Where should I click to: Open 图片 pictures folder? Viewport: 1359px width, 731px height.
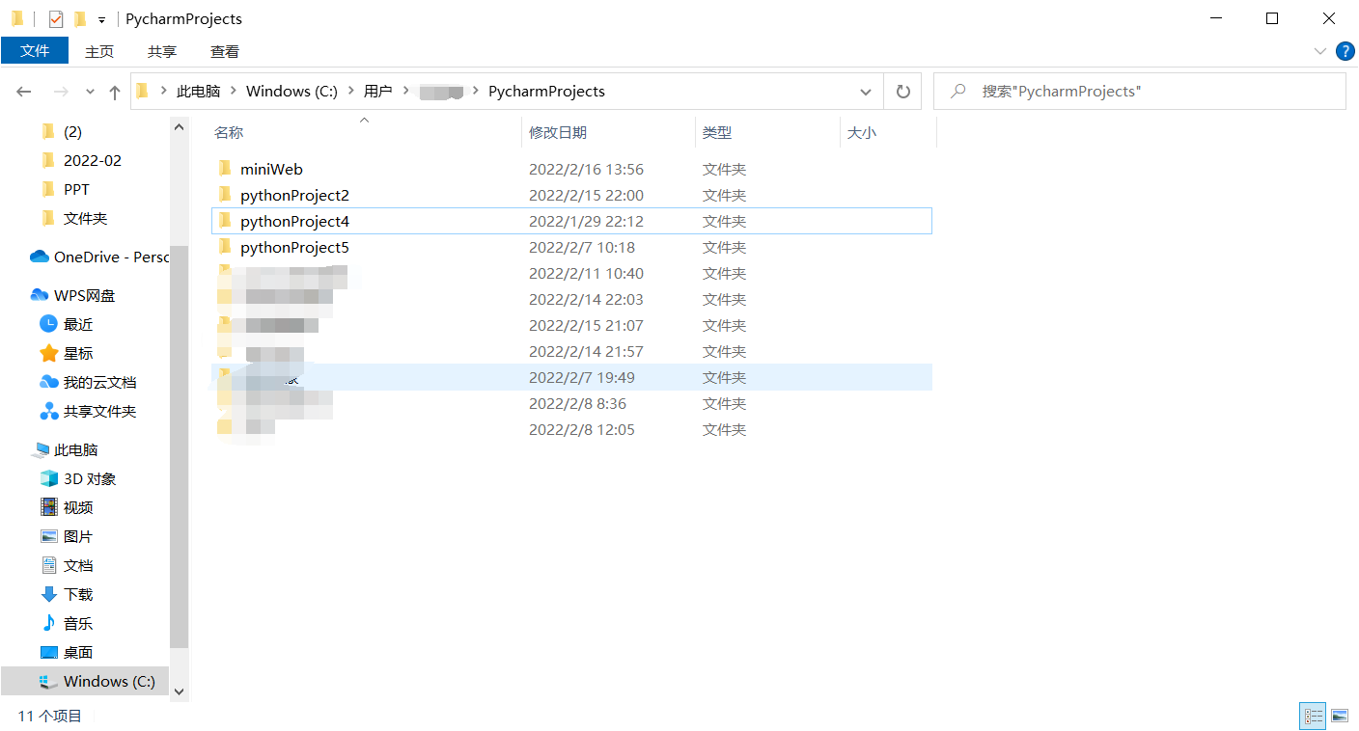(x=66, y=536)
